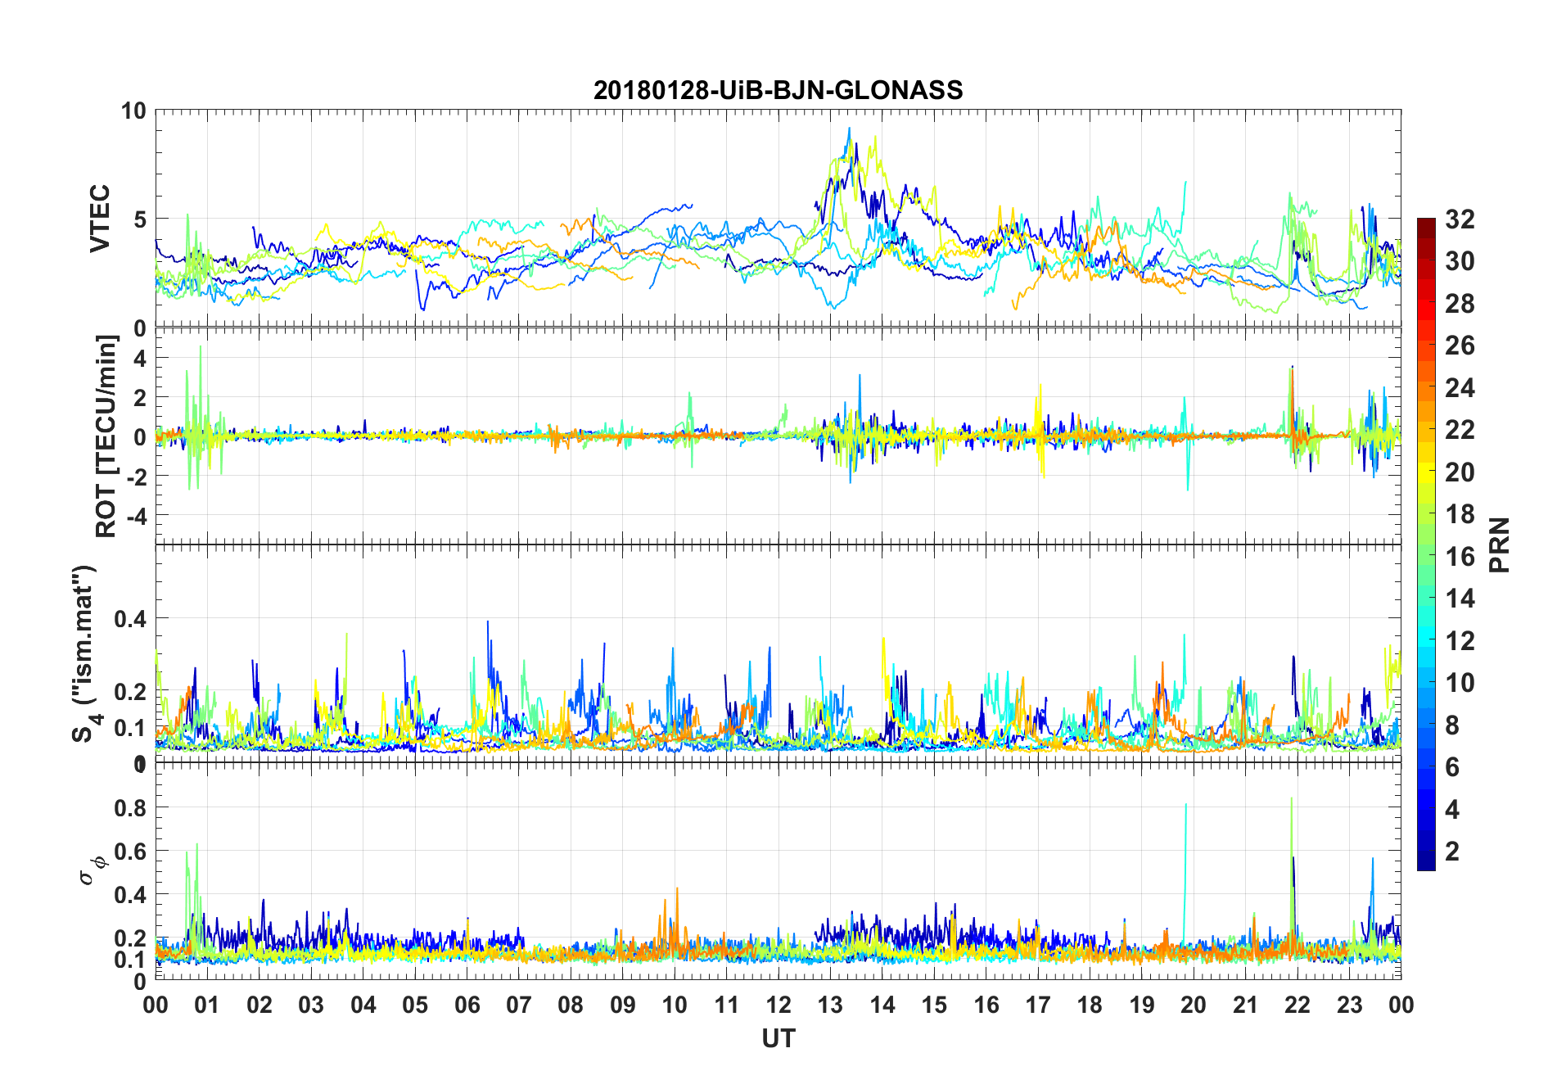This screenshot has width=1557, height=1089.
Task: Click x-axis hour tick 09
Action: (623, 1005)
